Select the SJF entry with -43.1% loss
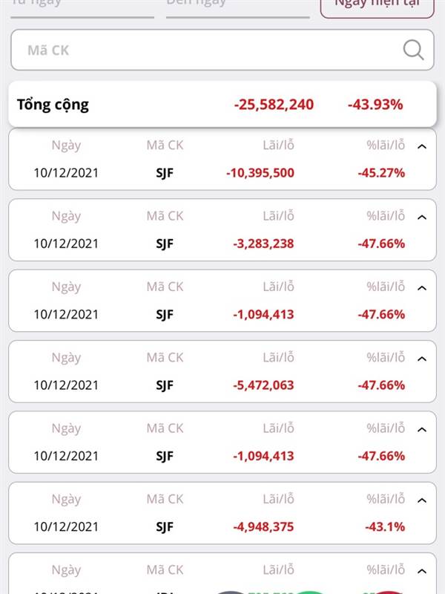 222,513
